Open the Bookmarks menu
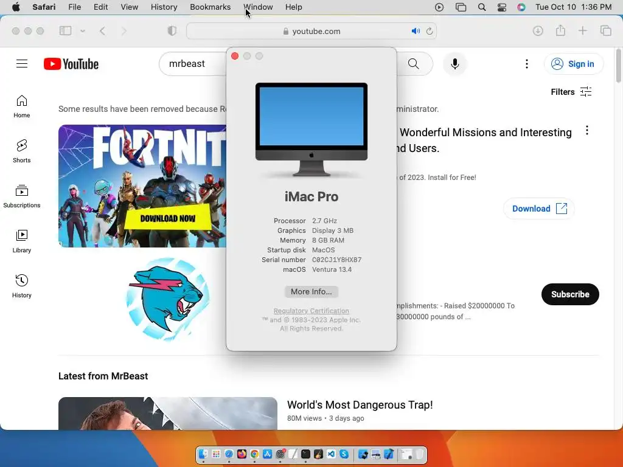623x467 pixels. [x=210, y=7]
